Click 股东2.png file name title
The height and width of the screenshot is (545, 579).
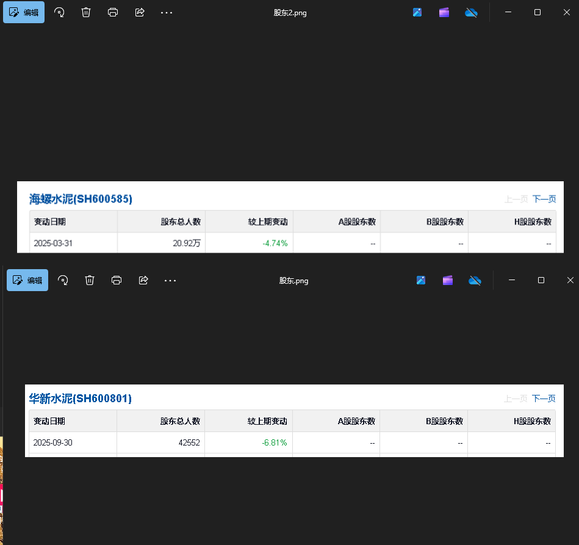pos(290,13)
